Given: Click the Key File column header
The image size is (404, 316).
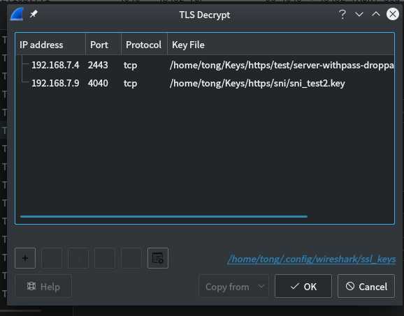Looking at the screenshot, I should pyautogui.click(x=280, y=45).
